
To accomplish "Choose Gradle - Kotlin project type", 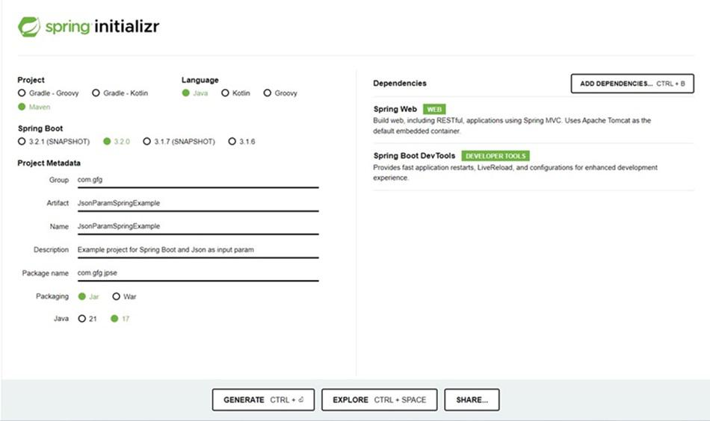I will pos(96,93).
